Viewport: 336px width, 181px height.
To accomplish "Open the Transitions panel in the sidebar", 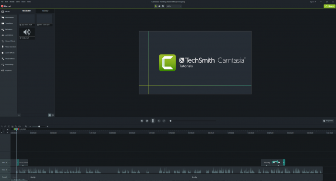I will (9, 23).
